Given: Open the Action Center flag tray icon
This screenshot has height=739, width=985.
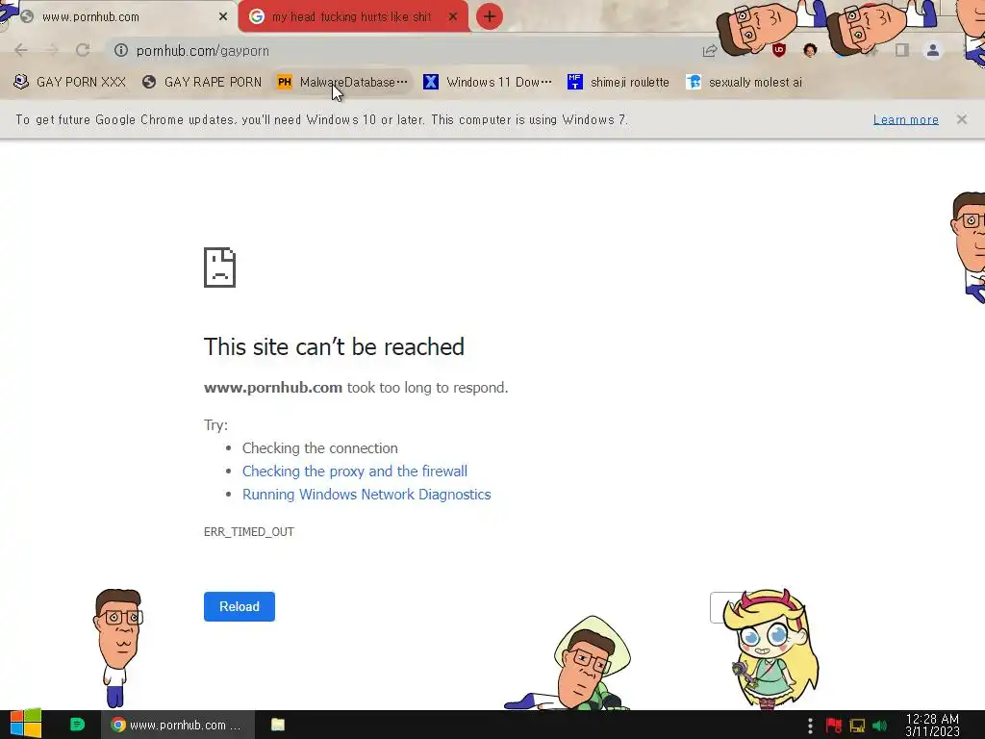Looking at the screenshot, I should coord(834,726).
